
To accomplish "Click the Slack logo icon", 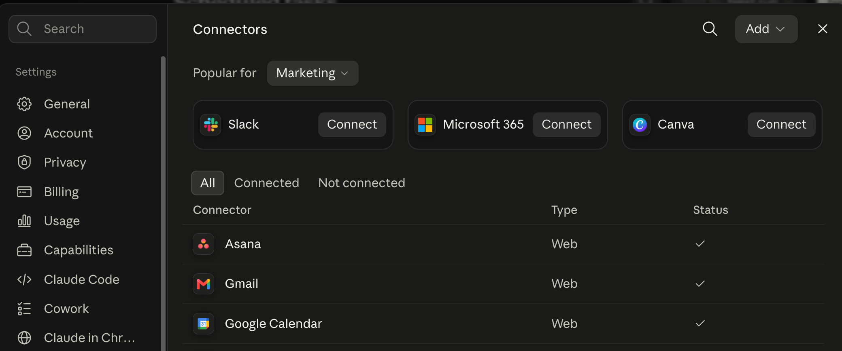I will [210, 125].
